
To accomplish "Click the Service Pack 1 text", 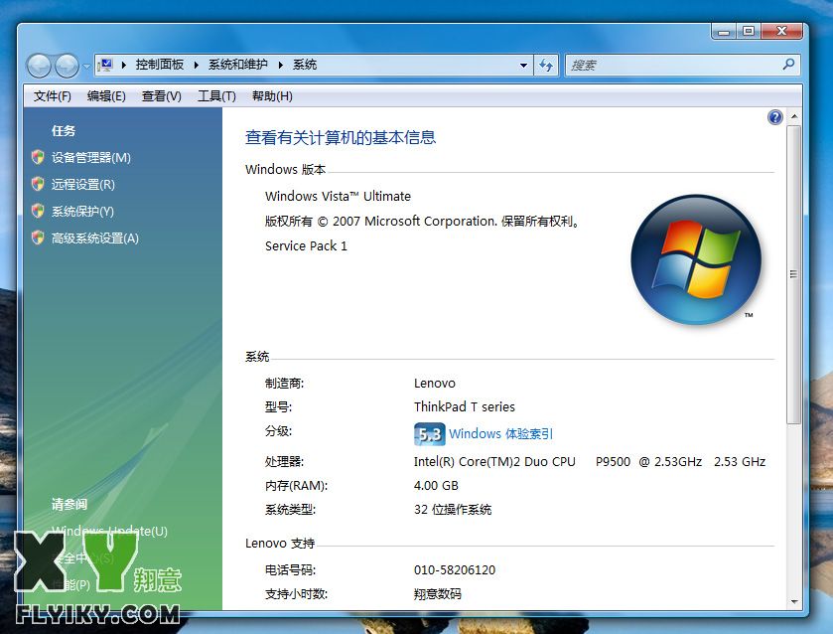I will 306,245.
